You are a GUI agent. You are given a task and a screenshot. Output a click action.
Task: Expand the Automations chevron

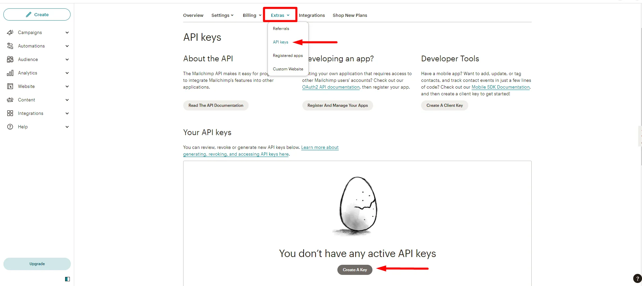(x=67, y=46)
